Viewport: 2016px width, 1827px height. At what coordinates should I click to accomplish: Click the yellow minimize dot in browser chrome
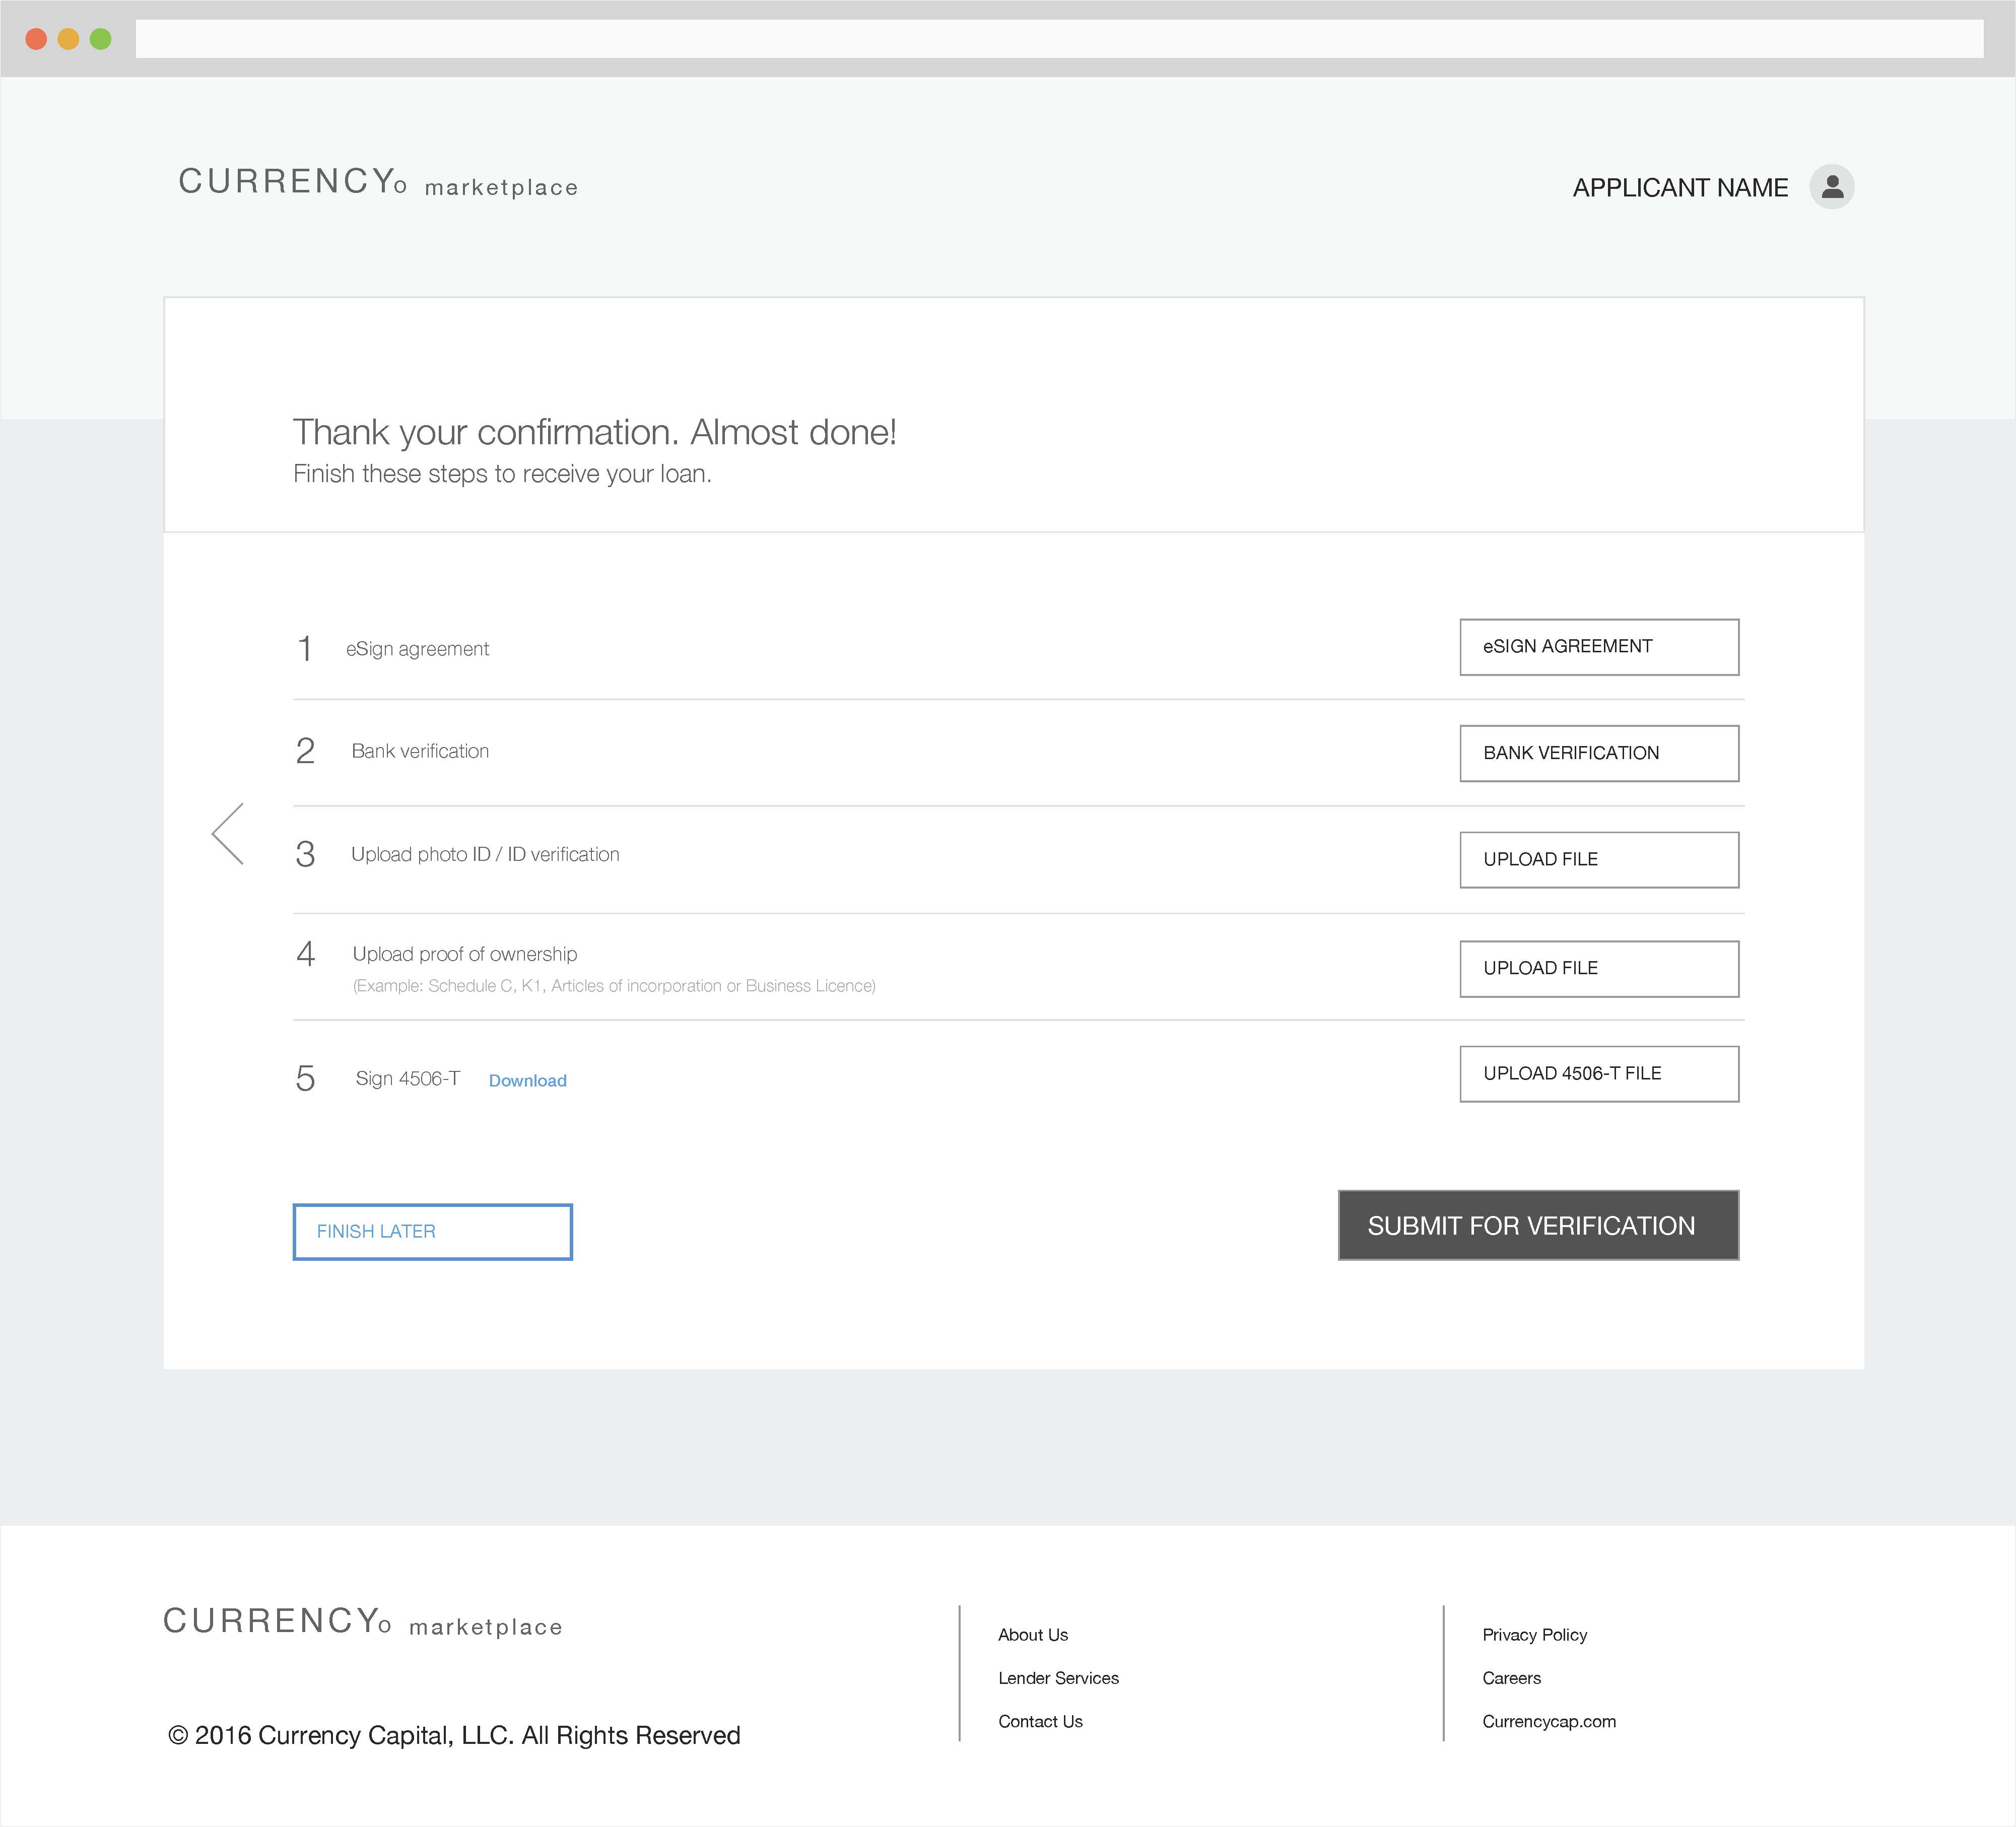tap(68, 38)
